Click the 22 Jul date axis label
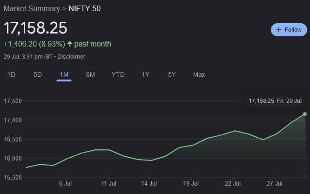The width and height of the screenshot is (310, 194). (x=233, y=183)
